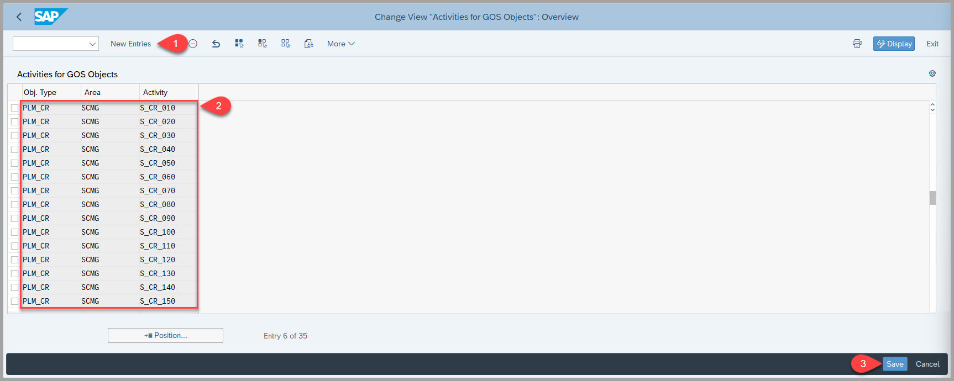Click the Position... button

[165, 335]
